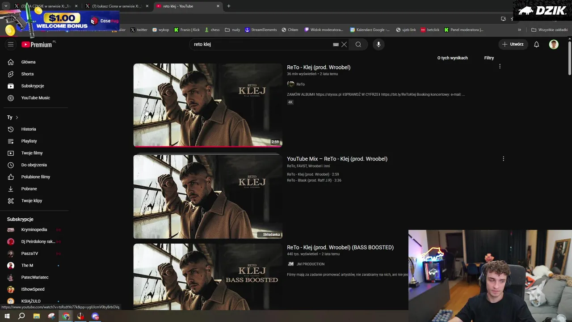Viewport: 572px width, 322px height.
Task: Open the BASS BOOSTED video thumbnail
Action: click(x=208, y=277)
